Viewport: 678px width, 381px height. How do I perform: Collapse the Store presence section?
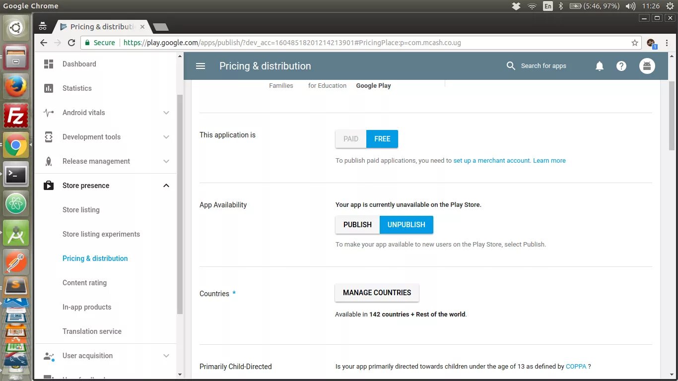pos(166,186)
